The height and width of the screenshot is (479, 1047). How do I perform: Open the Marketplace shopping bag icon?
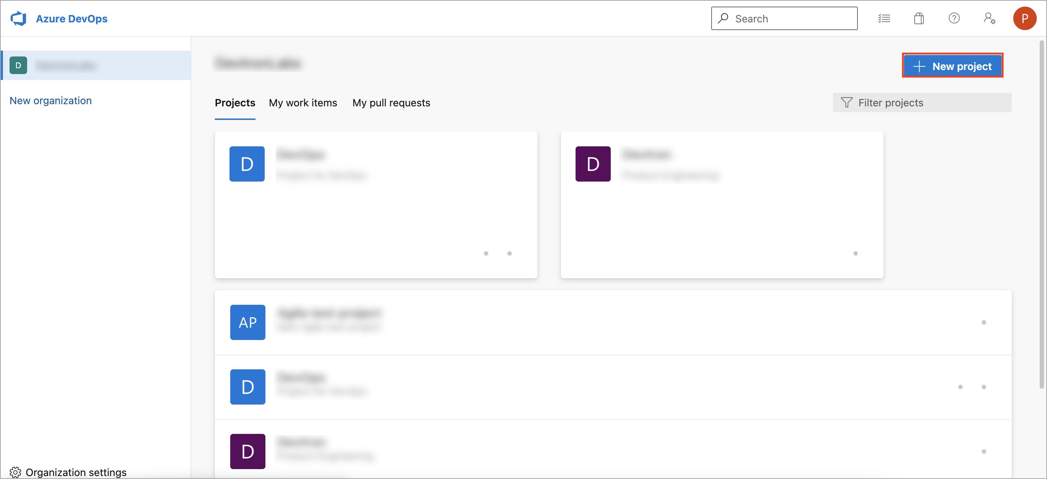tap(919, 19)
